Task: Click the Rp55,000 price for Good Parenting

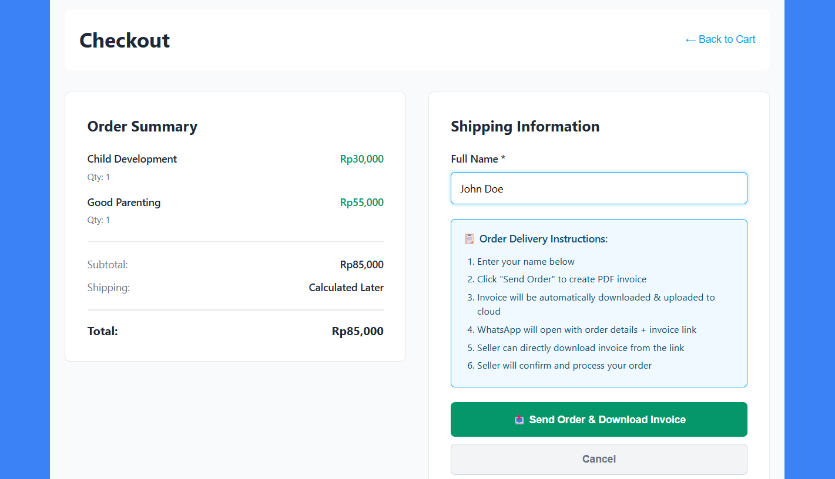Action: click(361, 202)
